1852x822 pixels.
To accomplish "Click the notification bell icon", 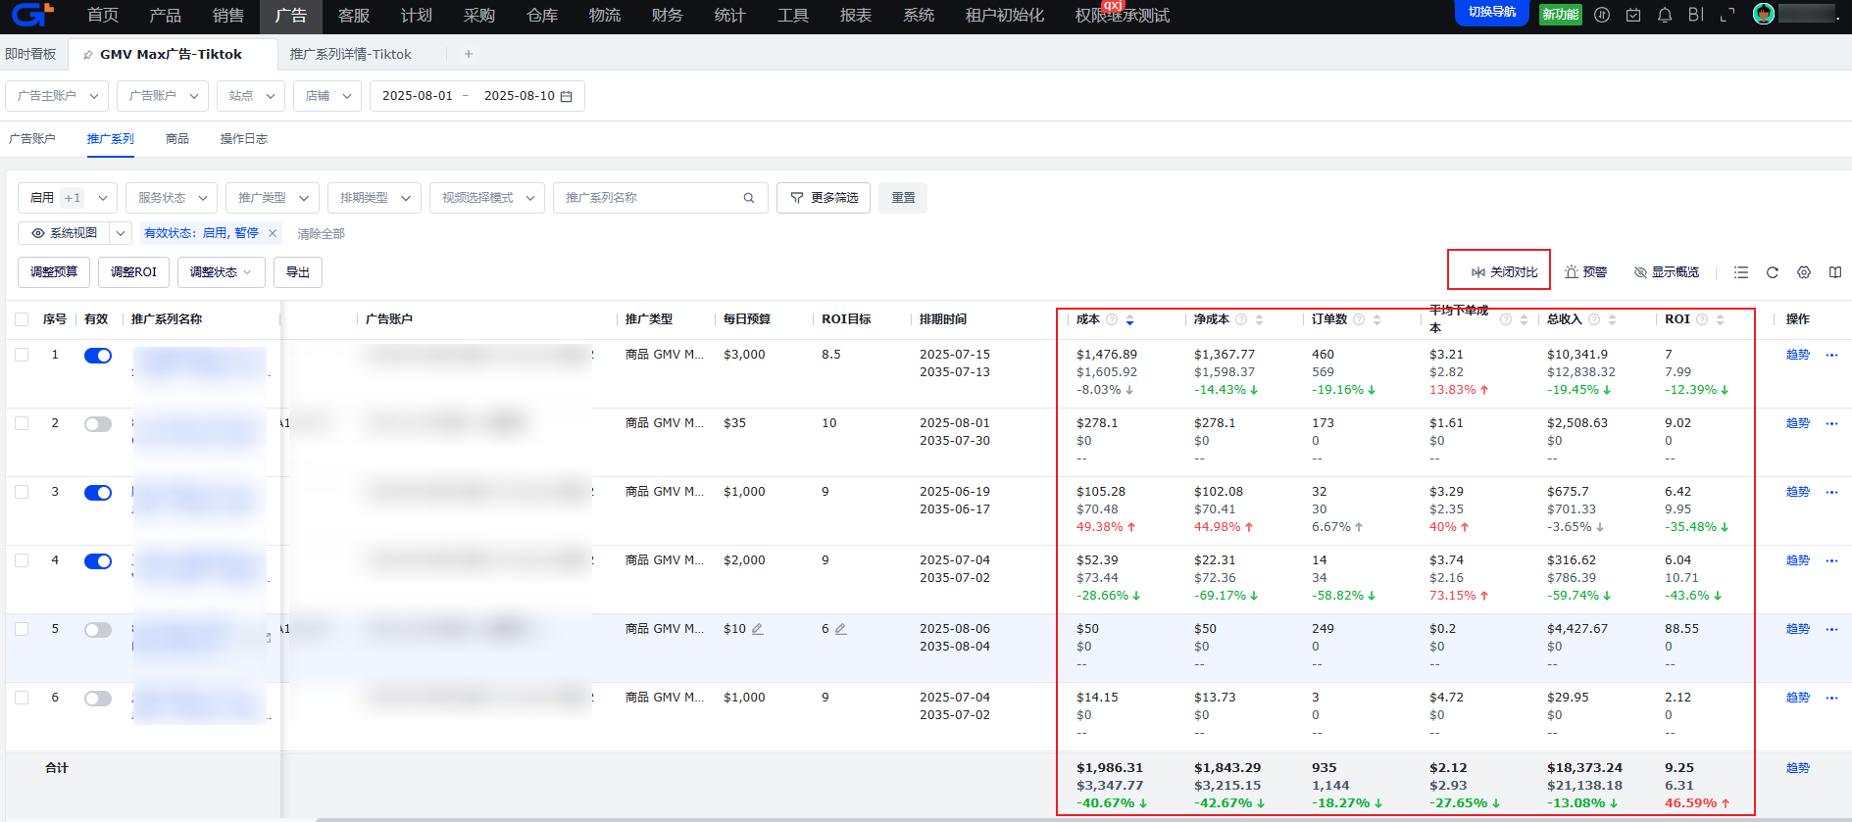I will (1665, 15).
